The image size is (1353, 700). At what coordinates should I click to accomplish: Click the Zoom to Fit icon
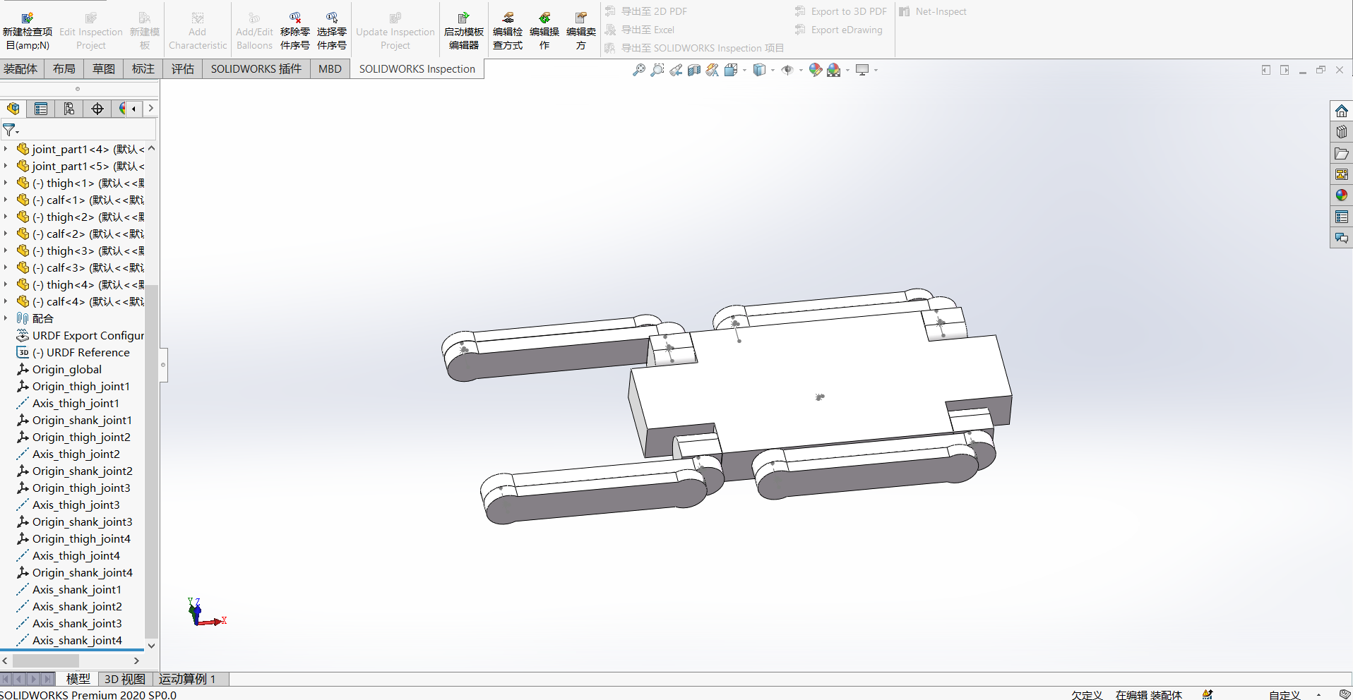point(638,70)
